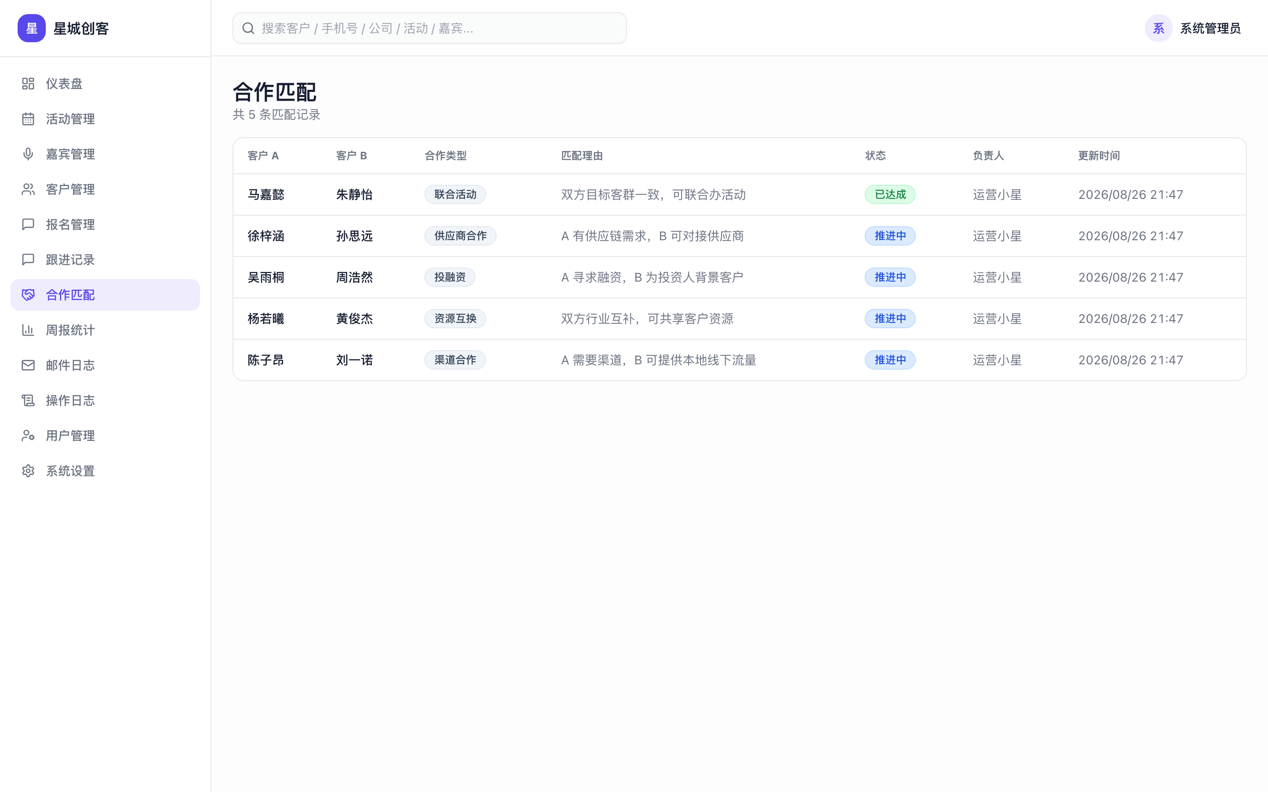Click the 邮件日志 envelope icon

28,365
